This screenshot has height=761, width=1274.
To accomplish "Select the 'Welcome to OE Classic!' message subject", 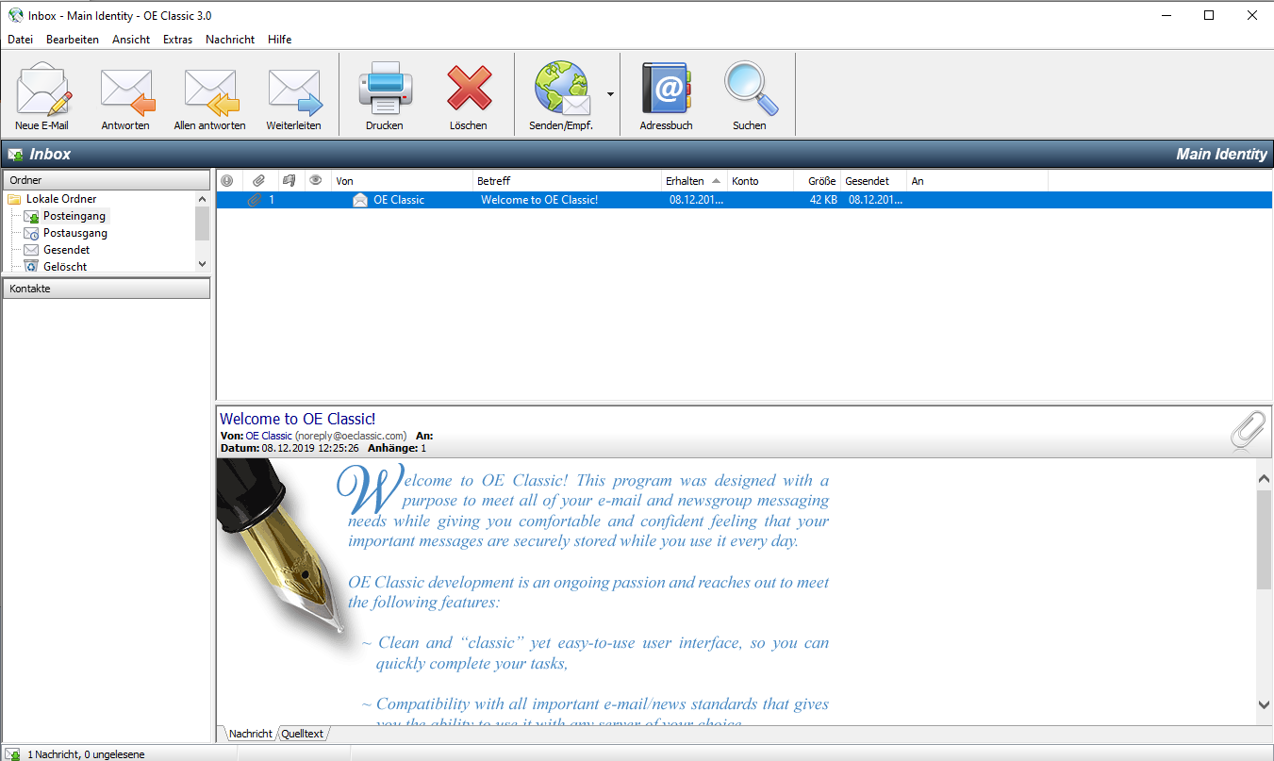I will [x=539, y=200].
